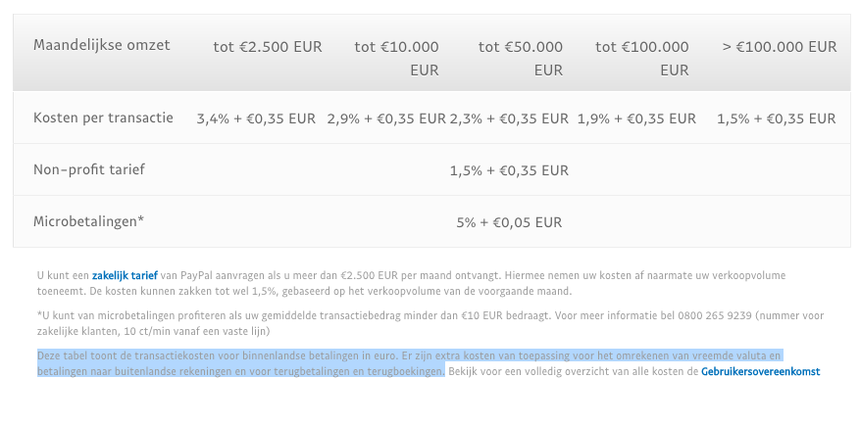The height and width of the screenshot is (425, 860).
Task: Open the Gebruikersovereenkomst link
Action: point(760,372)
